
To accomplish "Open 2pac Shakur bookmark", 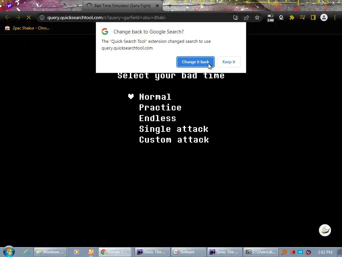I will tap(27, 28).
